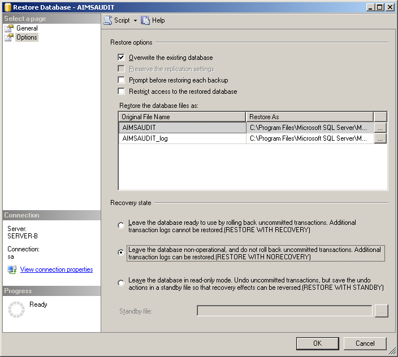Enable Restrict access to the restored database
398x357 pixels.
[x=121, y=92]
